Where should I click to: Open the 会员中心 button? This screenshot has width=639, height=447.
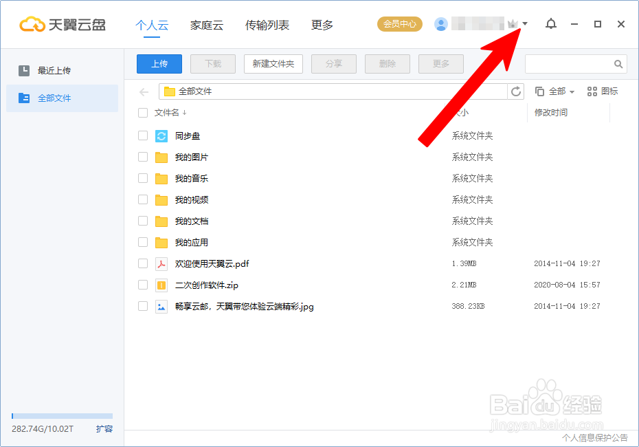tap(400, 24)
